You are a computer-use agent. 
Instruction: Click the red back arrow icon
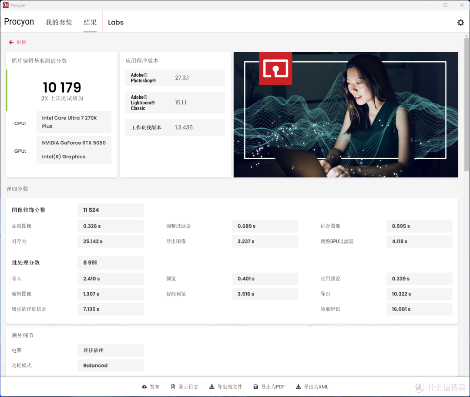pos(11,42)
